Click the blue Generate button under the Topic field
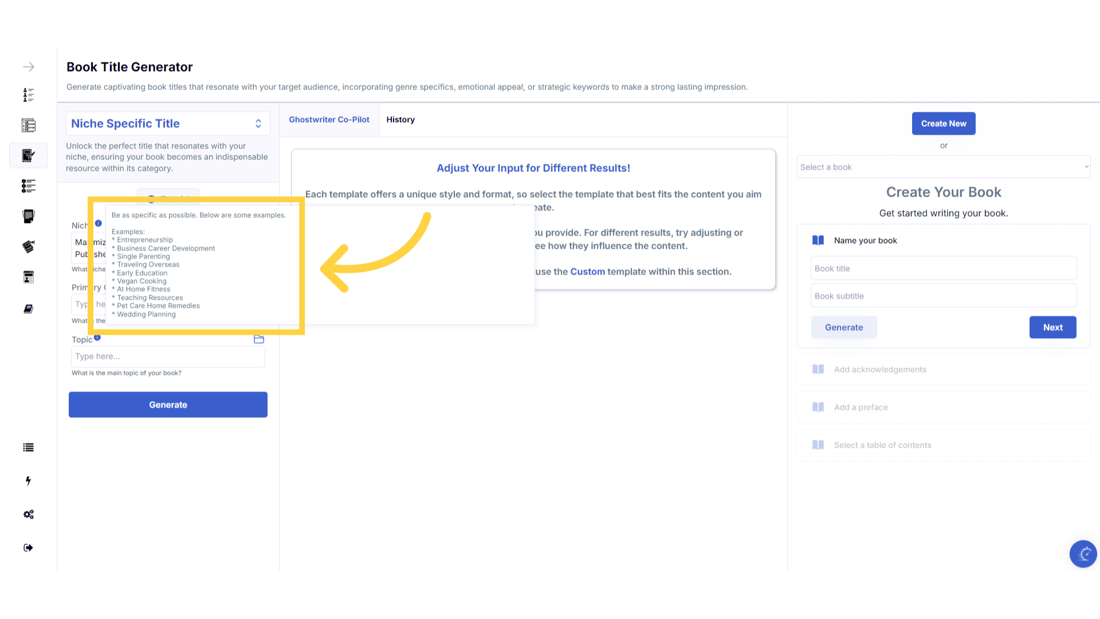 coord(168,405)
